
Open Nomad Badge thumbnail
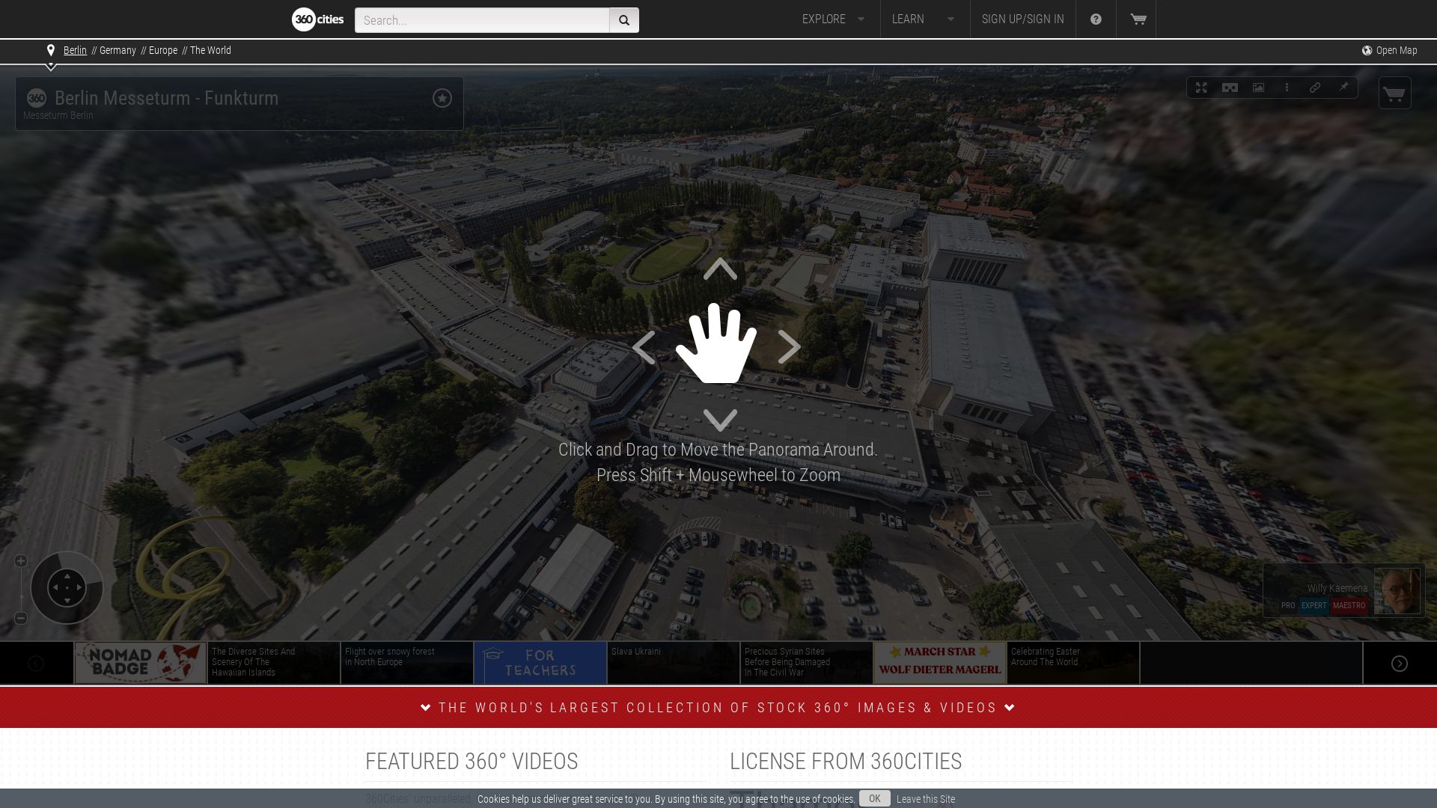point(141,663)
